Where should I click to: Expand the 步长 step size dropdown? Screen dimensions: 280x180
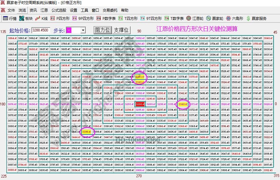click(x=82, y=30)
